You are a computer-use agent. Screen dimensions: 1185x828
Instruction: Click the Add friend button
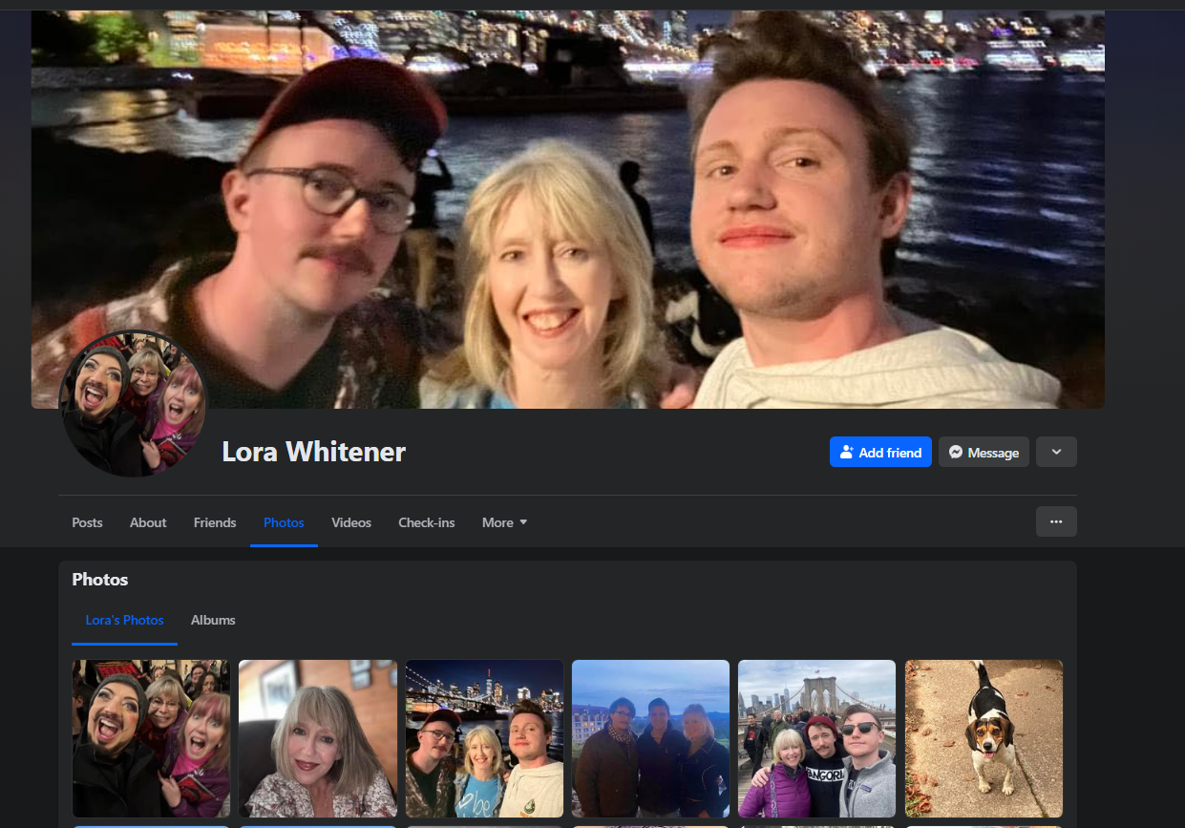tap(880, 453)
